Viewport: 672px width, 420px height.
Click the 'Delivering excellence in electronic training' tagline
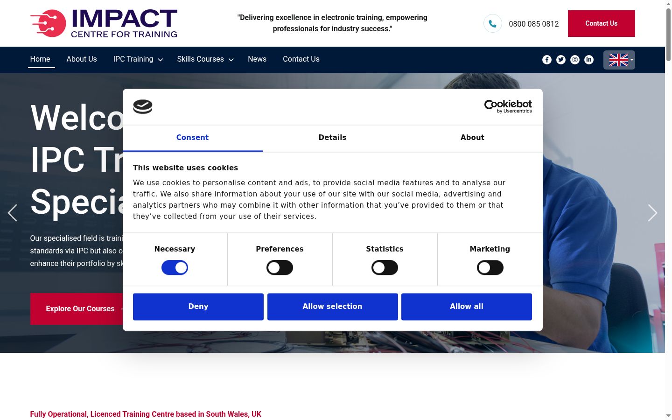(332, 23)
